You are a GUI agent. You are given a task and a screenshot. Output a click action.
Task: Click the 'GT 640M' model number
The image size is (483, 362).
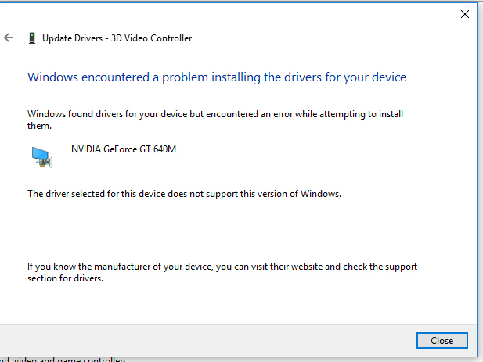[x=157, y=149]
